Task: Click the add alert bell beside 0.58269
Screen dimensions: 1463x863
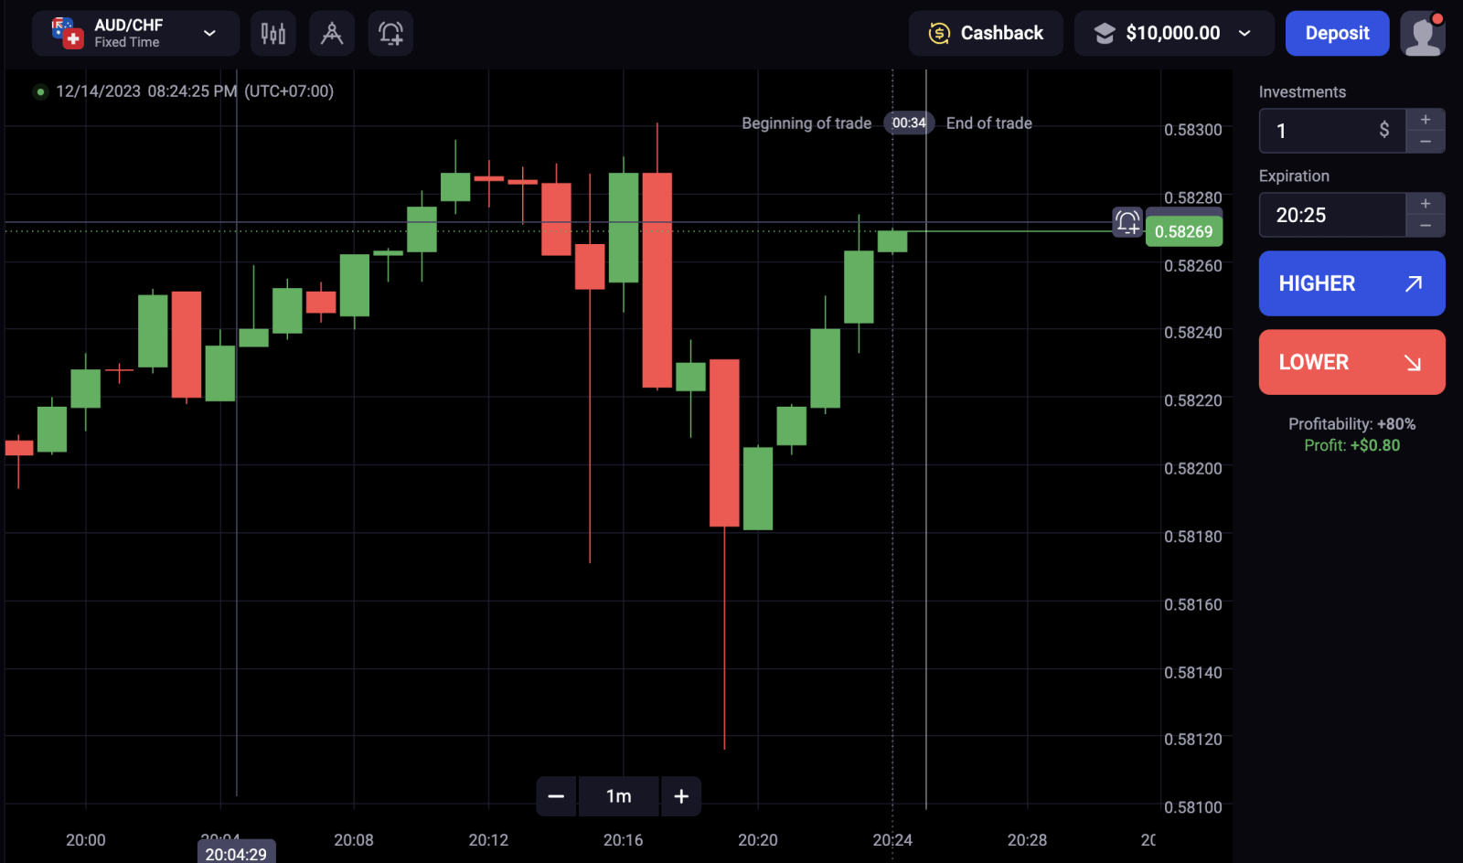Action: coord(1127,222)
